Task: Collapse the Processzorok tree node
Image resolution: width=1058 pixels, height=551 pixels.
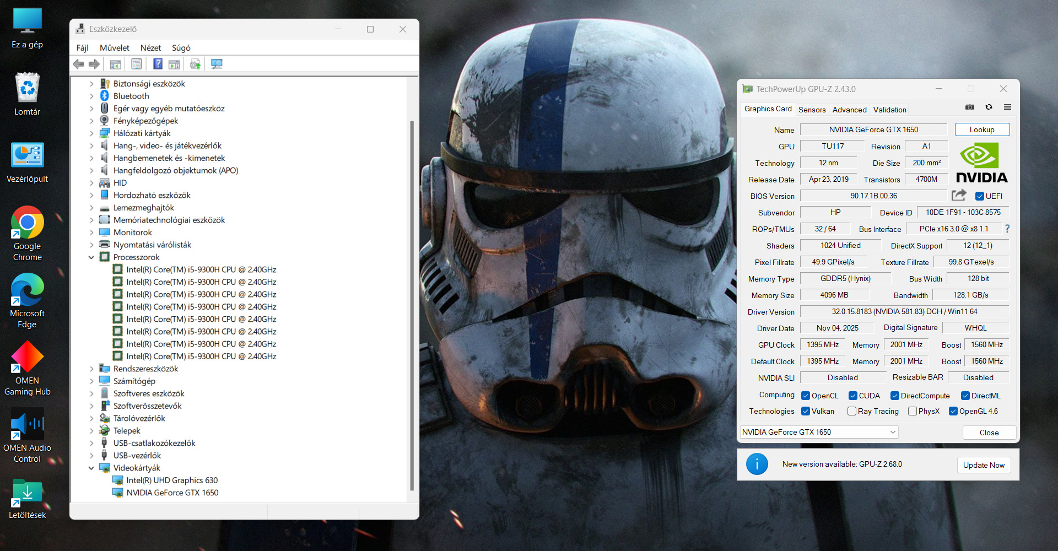Action: coord(91,257)
